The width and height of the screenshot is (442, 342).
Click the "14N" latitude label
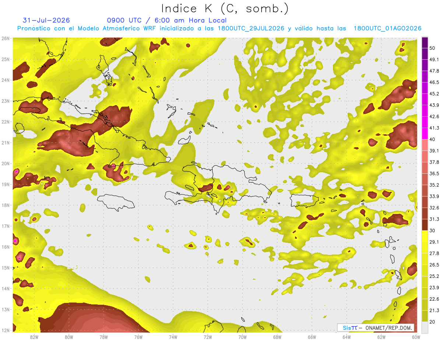6,289
